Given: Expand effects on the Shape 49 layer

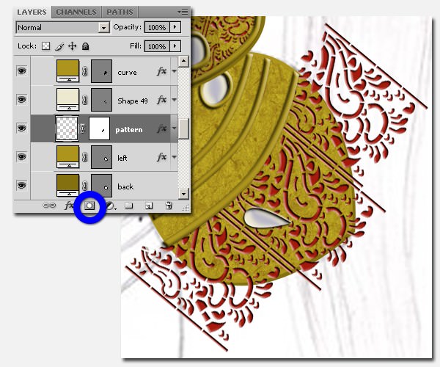Looking at the screenshot, I should click(174, 100).
